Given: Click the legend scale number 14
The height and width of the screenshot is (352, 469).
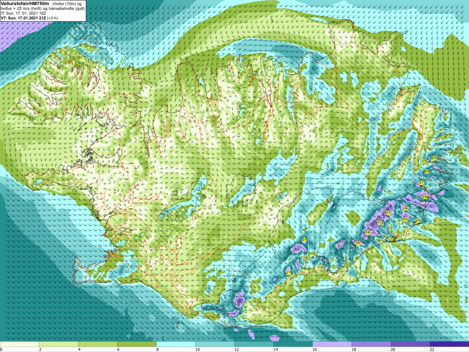Looking at the screenshot, I should pos(276,349).
